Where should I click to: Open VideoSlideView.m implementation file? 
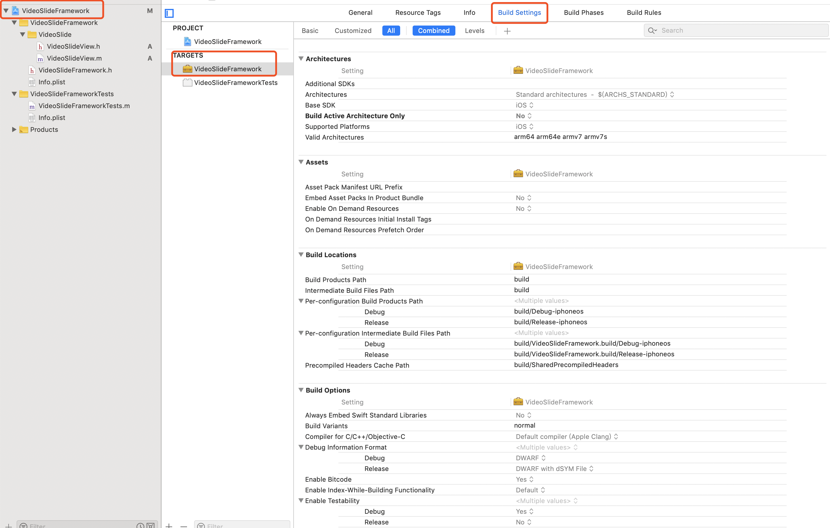(74, 58)
